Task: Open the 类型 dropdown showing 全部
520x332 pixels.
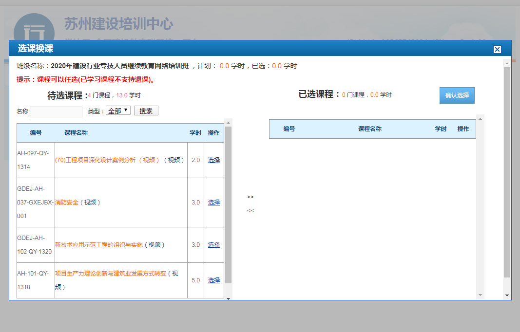Action: [x=118, y=111]
